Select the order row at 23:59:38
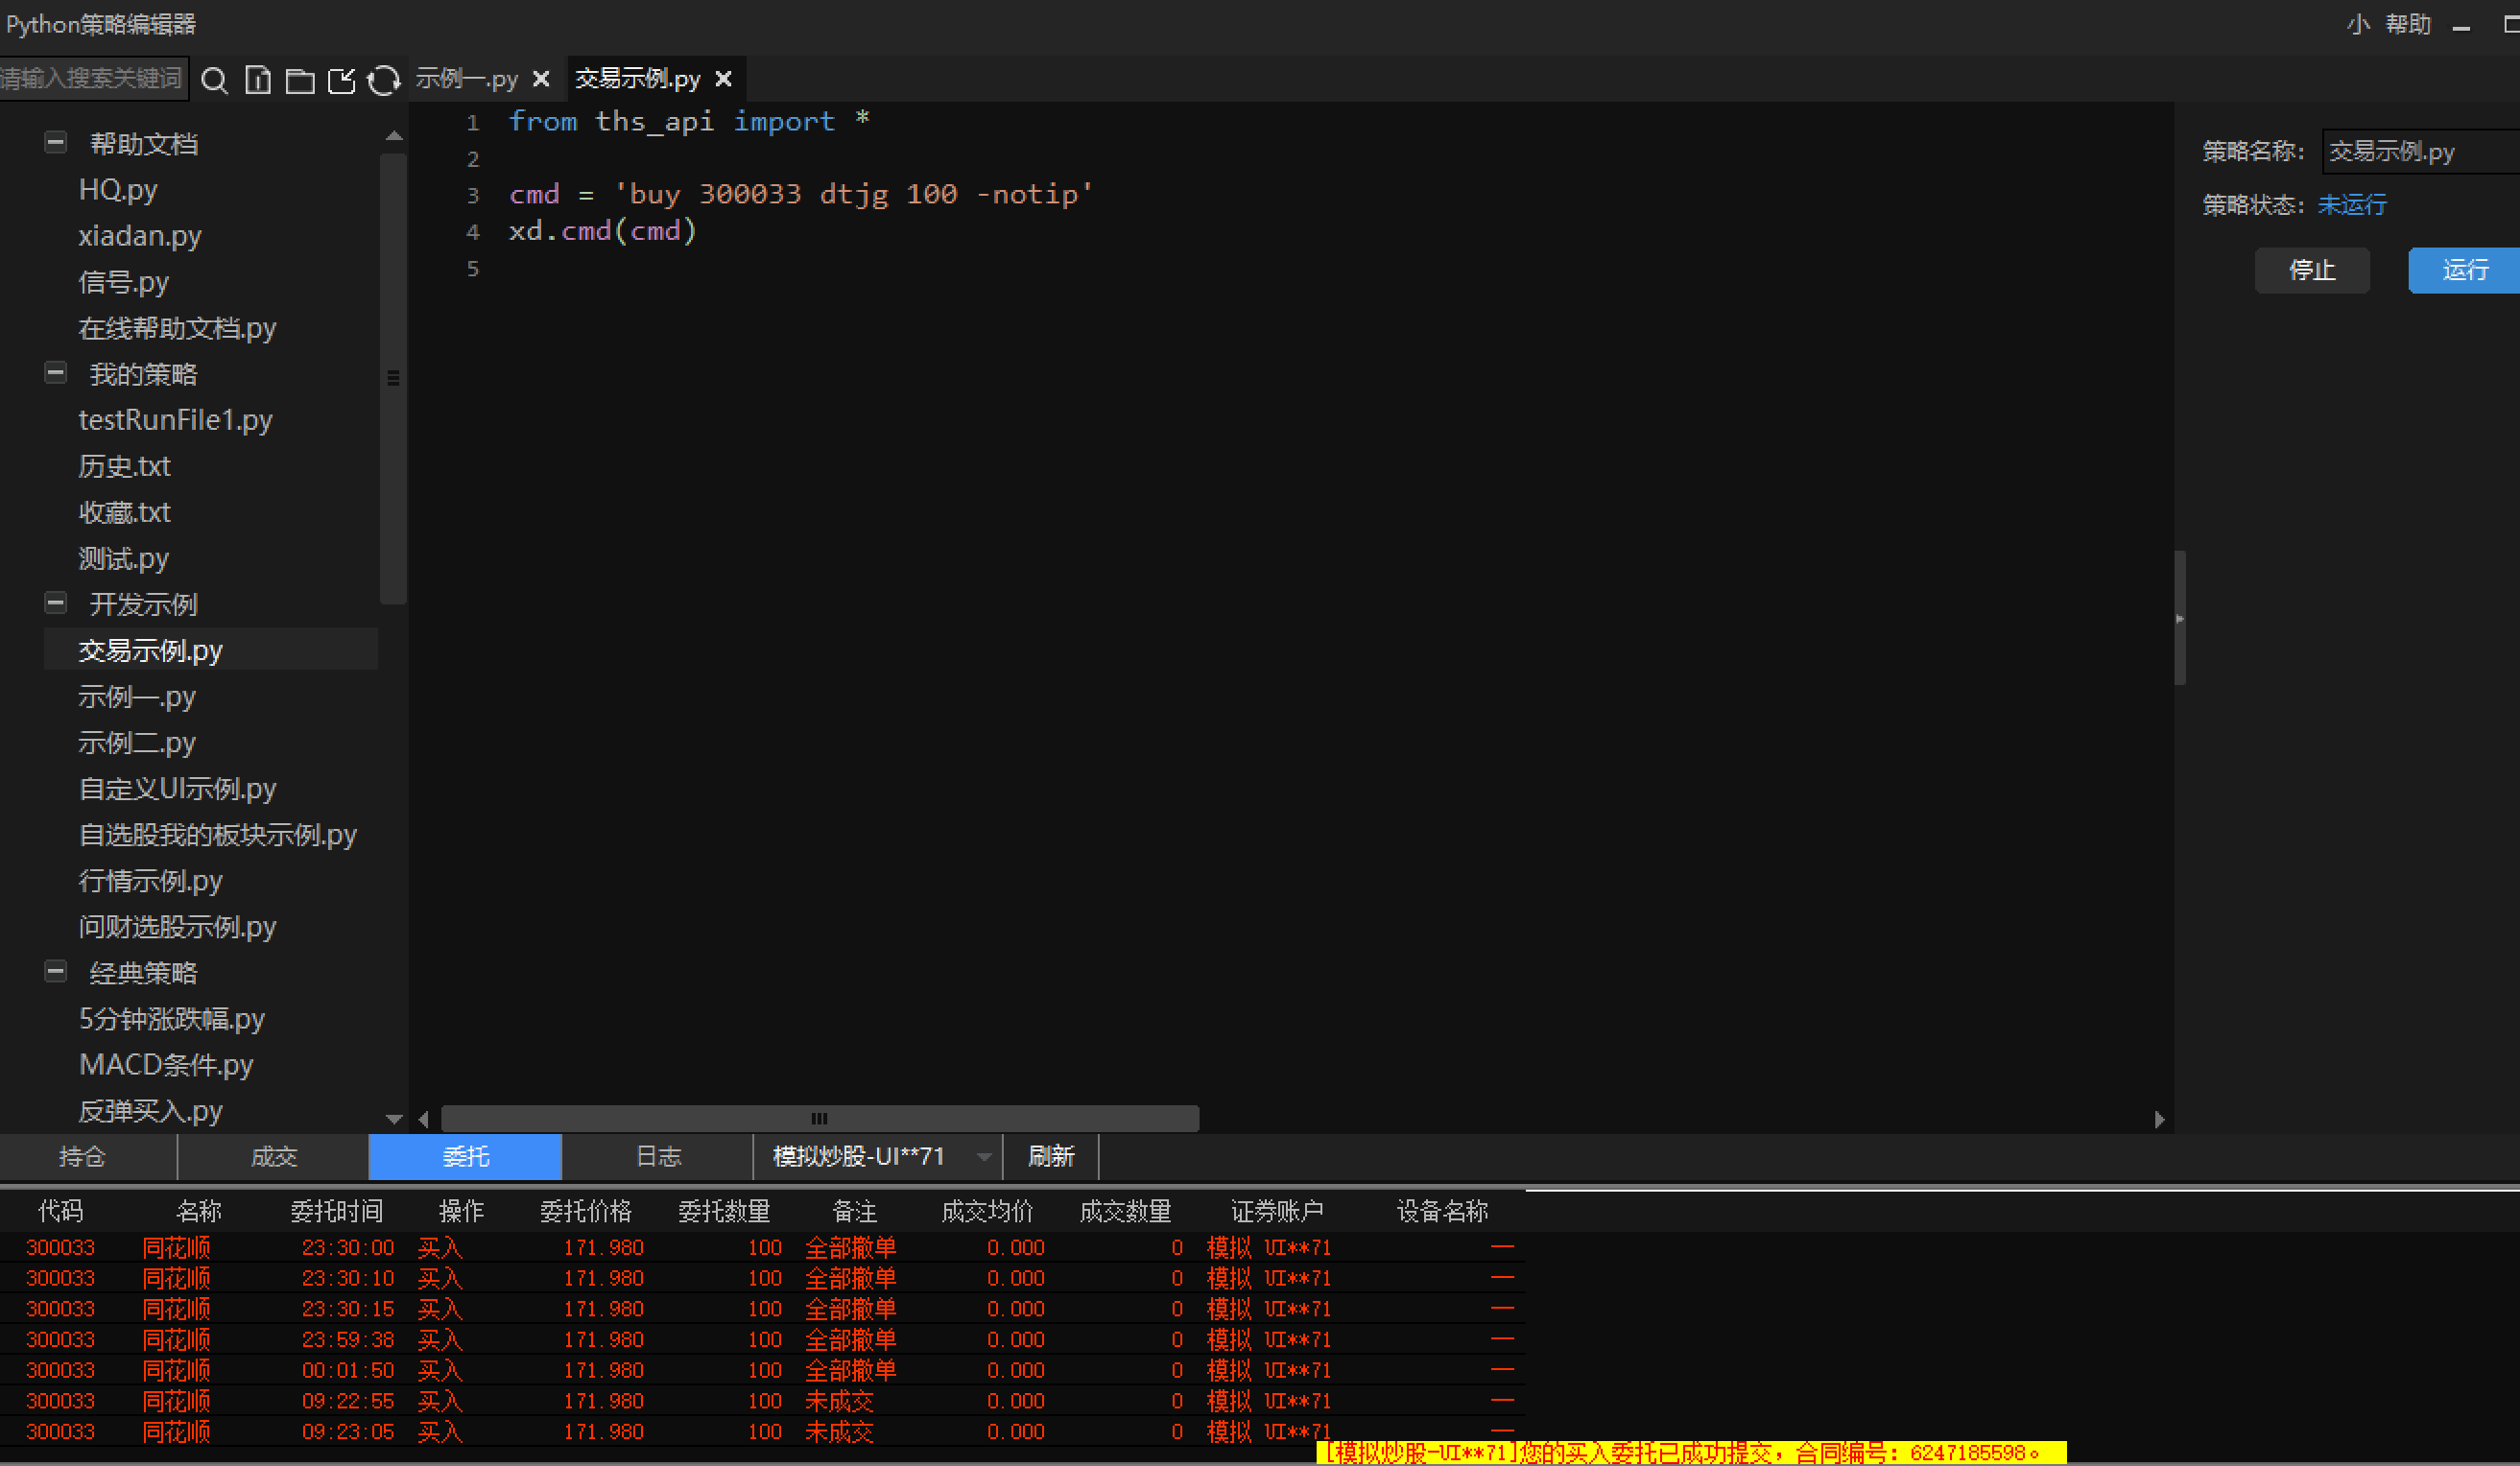Image resolution: width=2520 pixels, height=1466 pixels. [x=762, y=1340]
